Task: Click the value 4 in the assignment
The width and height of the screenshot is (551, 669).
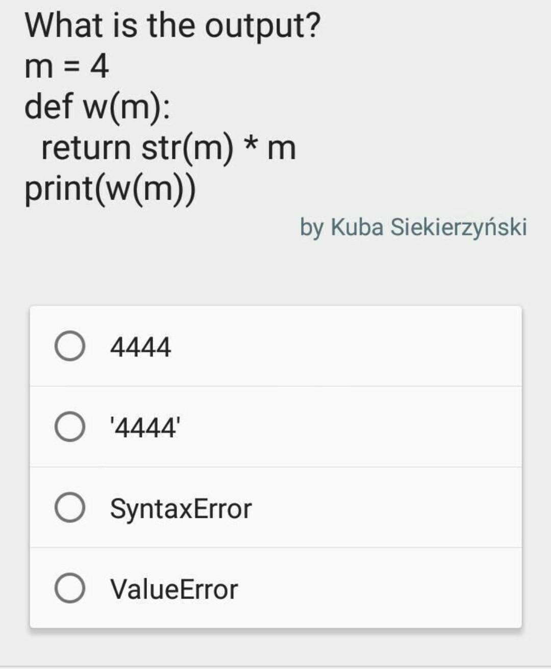Action: click(99, 66)
